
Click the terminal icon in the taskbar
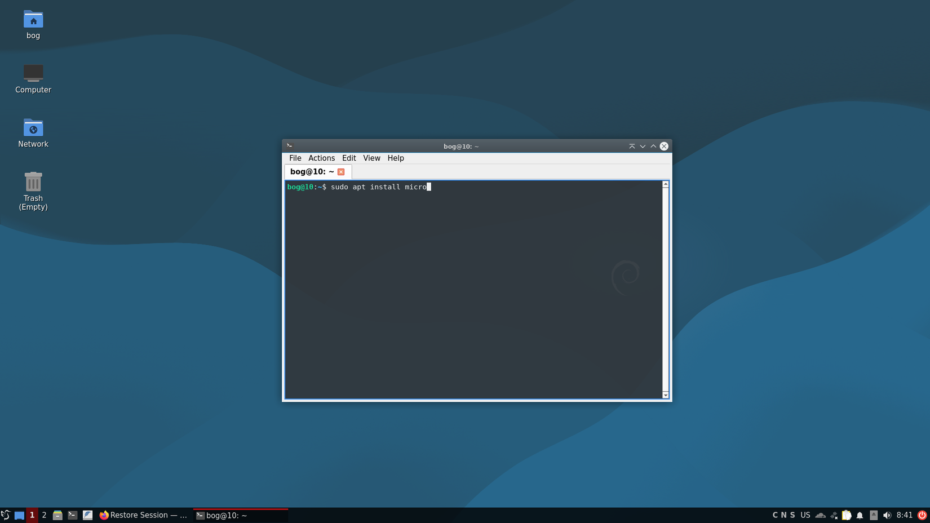tap(72, 515)
